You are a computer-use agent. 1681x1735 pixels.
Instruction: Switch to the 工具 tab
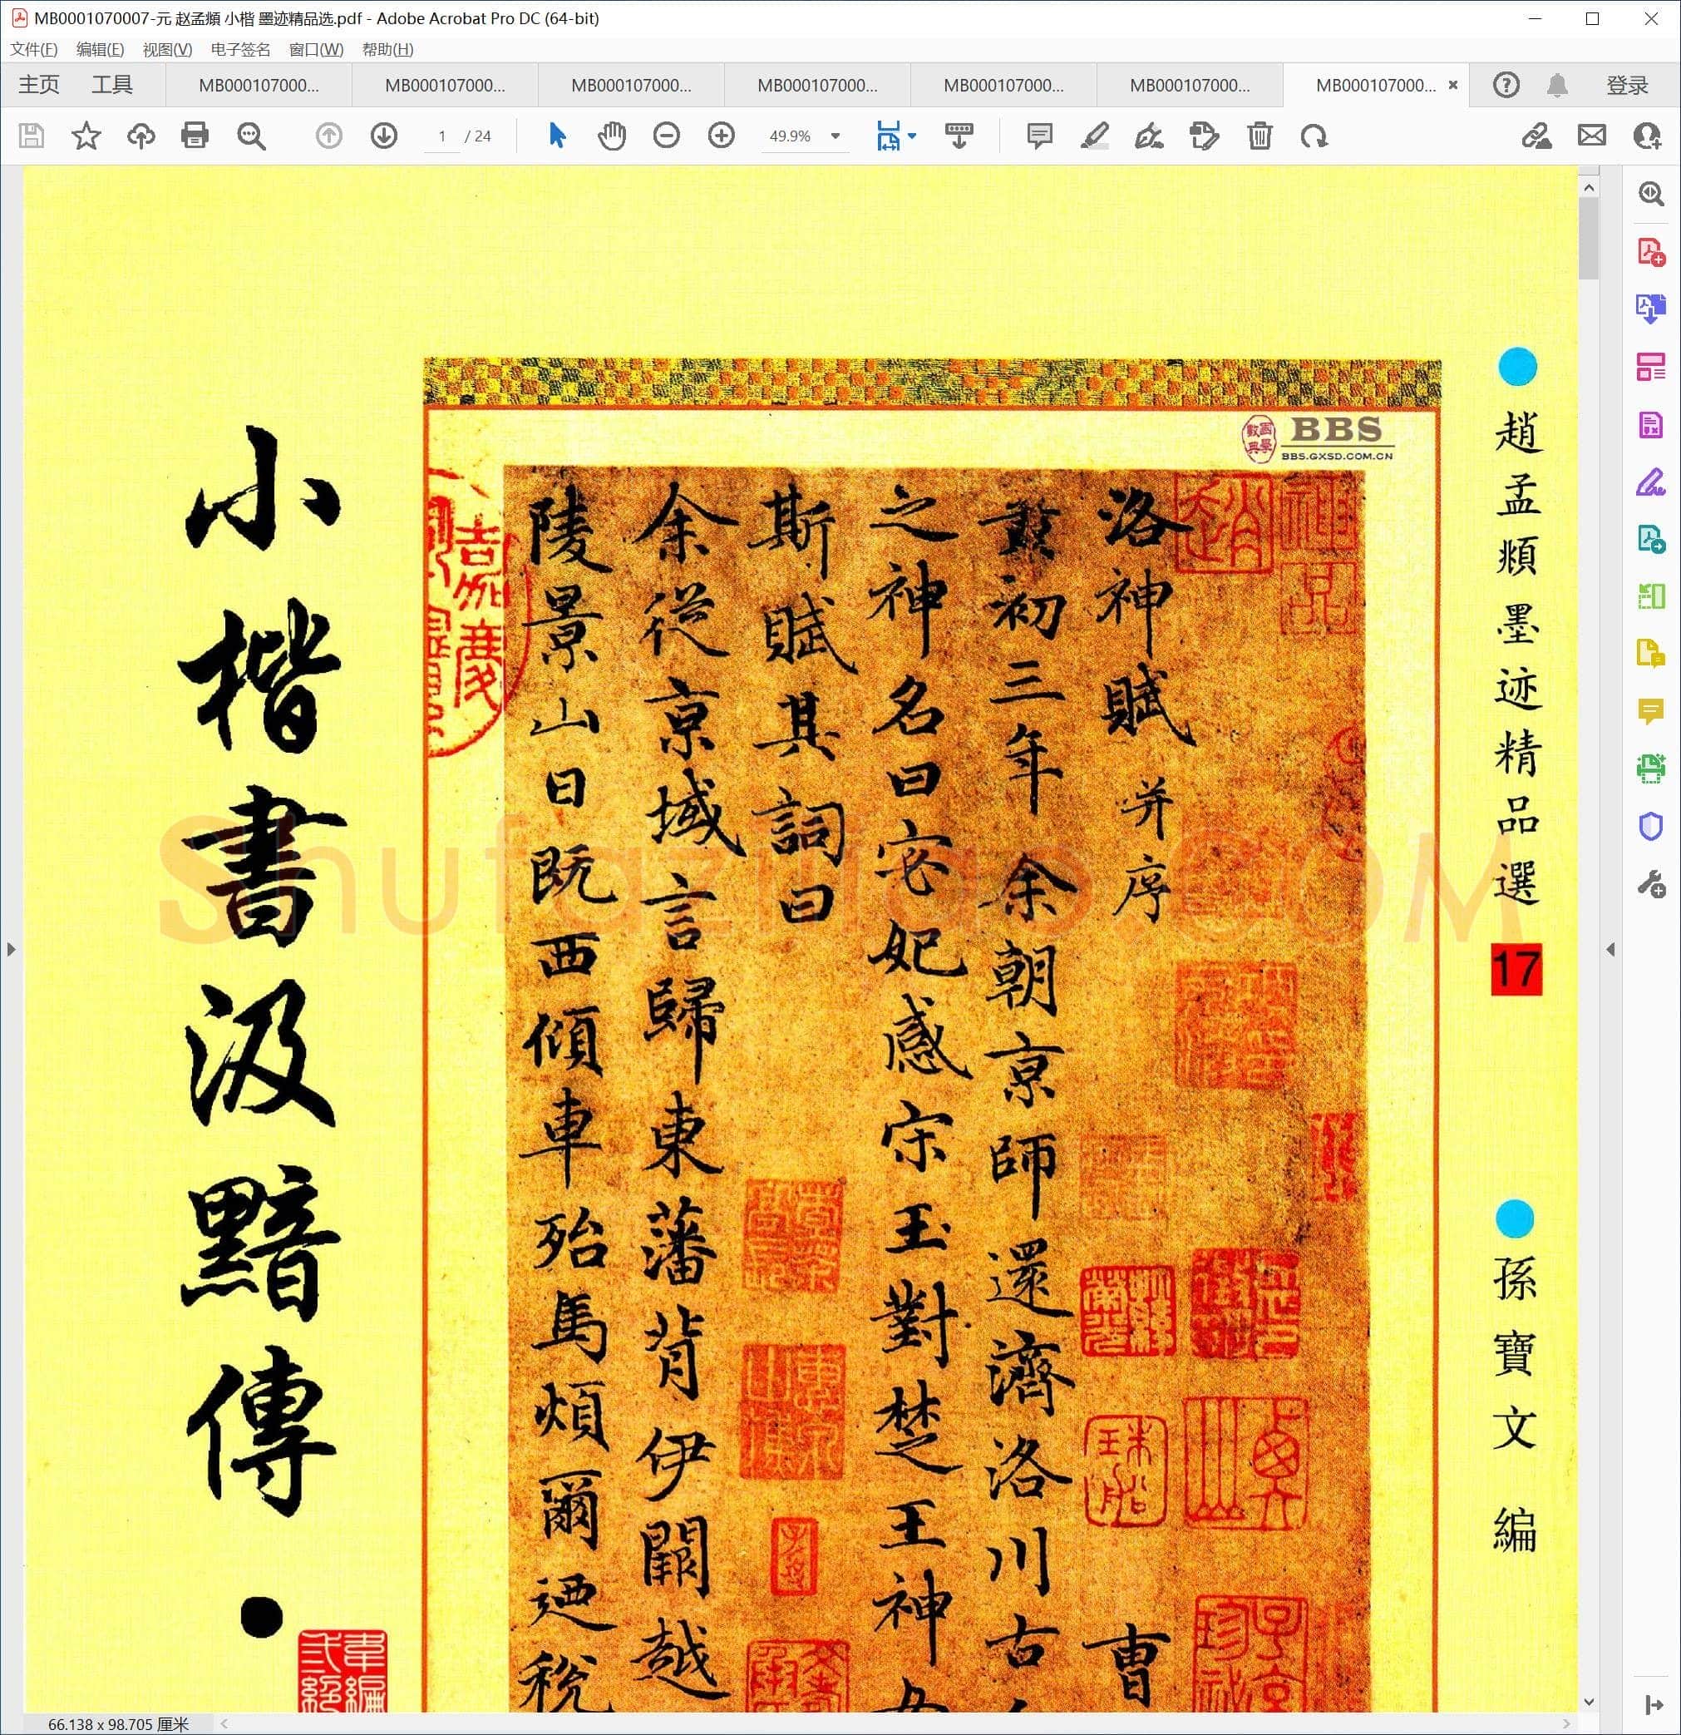[112, 85]
